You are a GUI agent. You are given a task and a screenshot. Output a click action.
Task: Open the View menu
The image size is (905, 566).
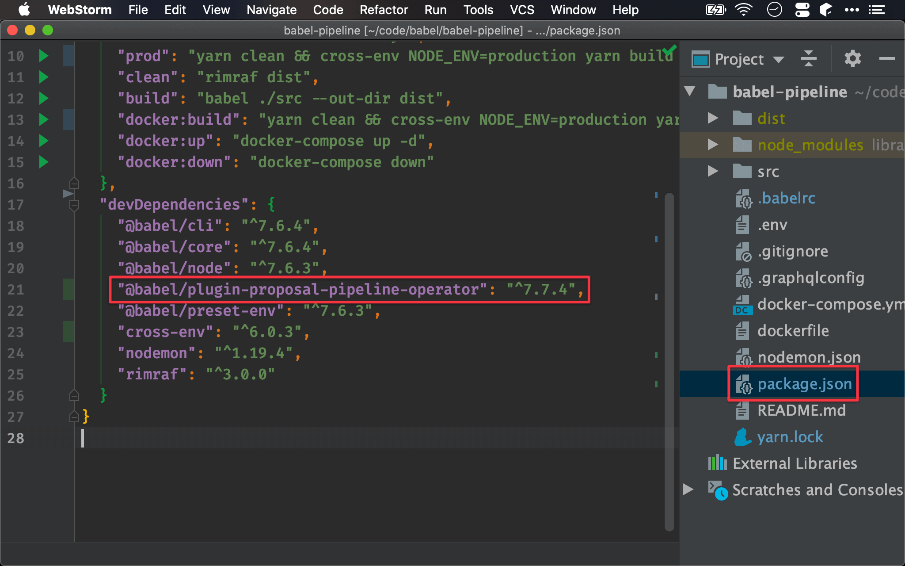coord(216,10)
